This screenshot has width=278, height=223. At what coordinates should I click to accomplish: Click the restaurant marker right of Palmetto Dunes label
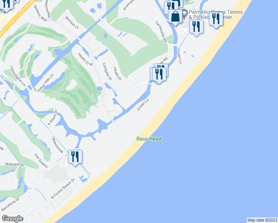(x=216, y=19)
